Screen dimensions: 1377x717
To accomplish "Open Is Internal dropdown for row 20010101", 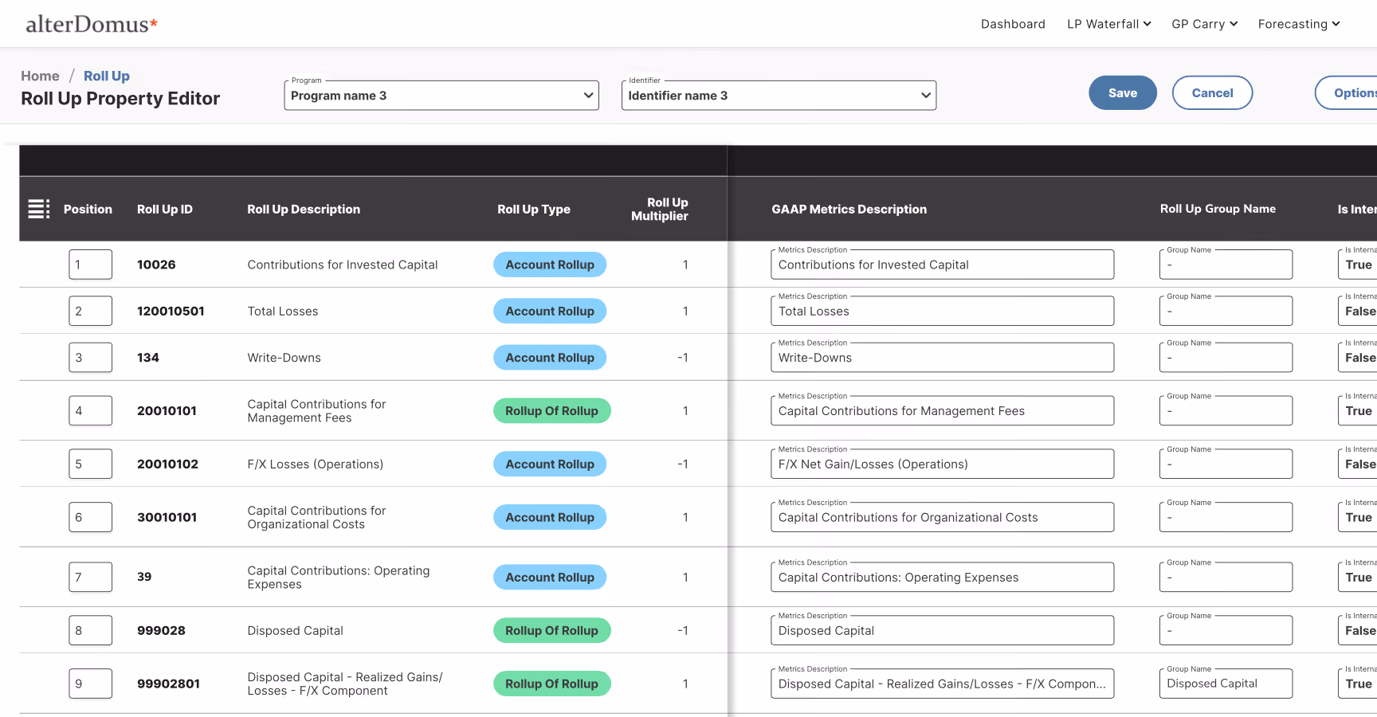I will click(1357, 411).
